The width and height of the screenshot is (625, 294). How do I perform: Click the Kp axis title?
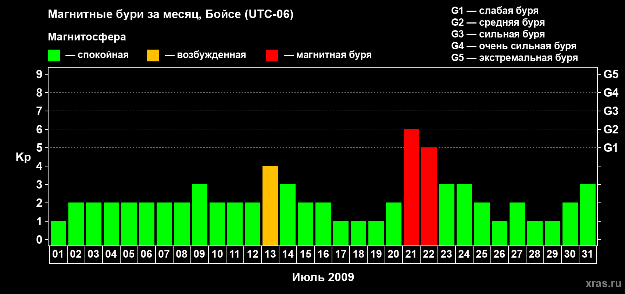tap(23, 157)
